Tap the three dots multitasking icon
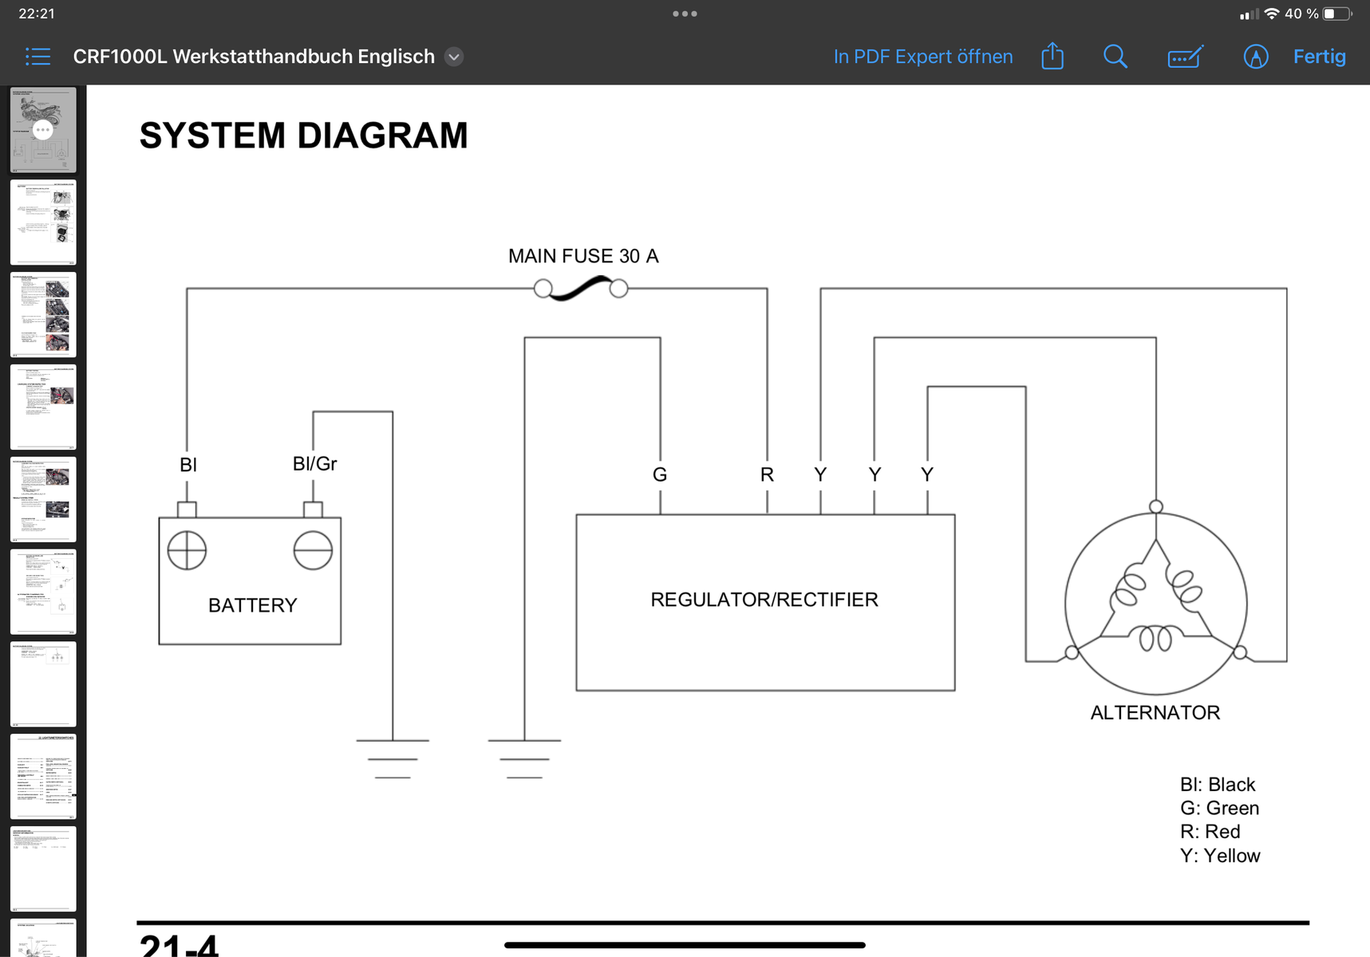The width and height of the screenshot is (1370, 957). (x=685, y=14)
